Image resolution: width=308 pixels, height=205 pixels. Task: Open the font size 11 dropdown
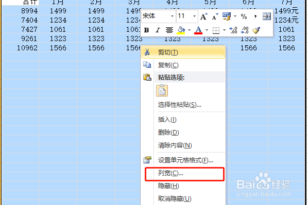pyautogui.click(x=194, y=16)
